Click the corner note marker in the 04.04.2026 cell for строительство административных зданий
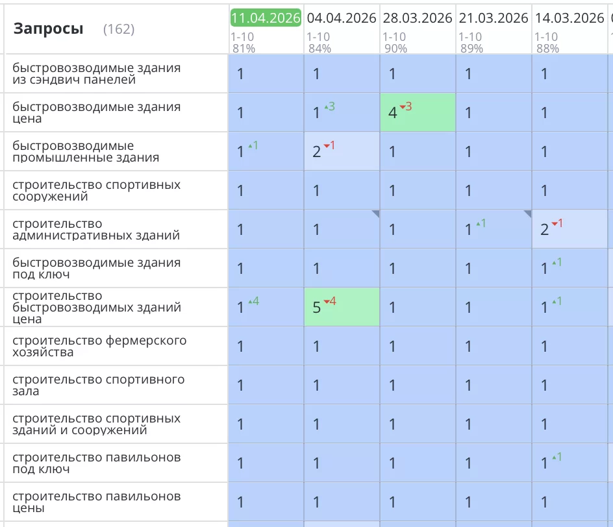 click(375, 214)
